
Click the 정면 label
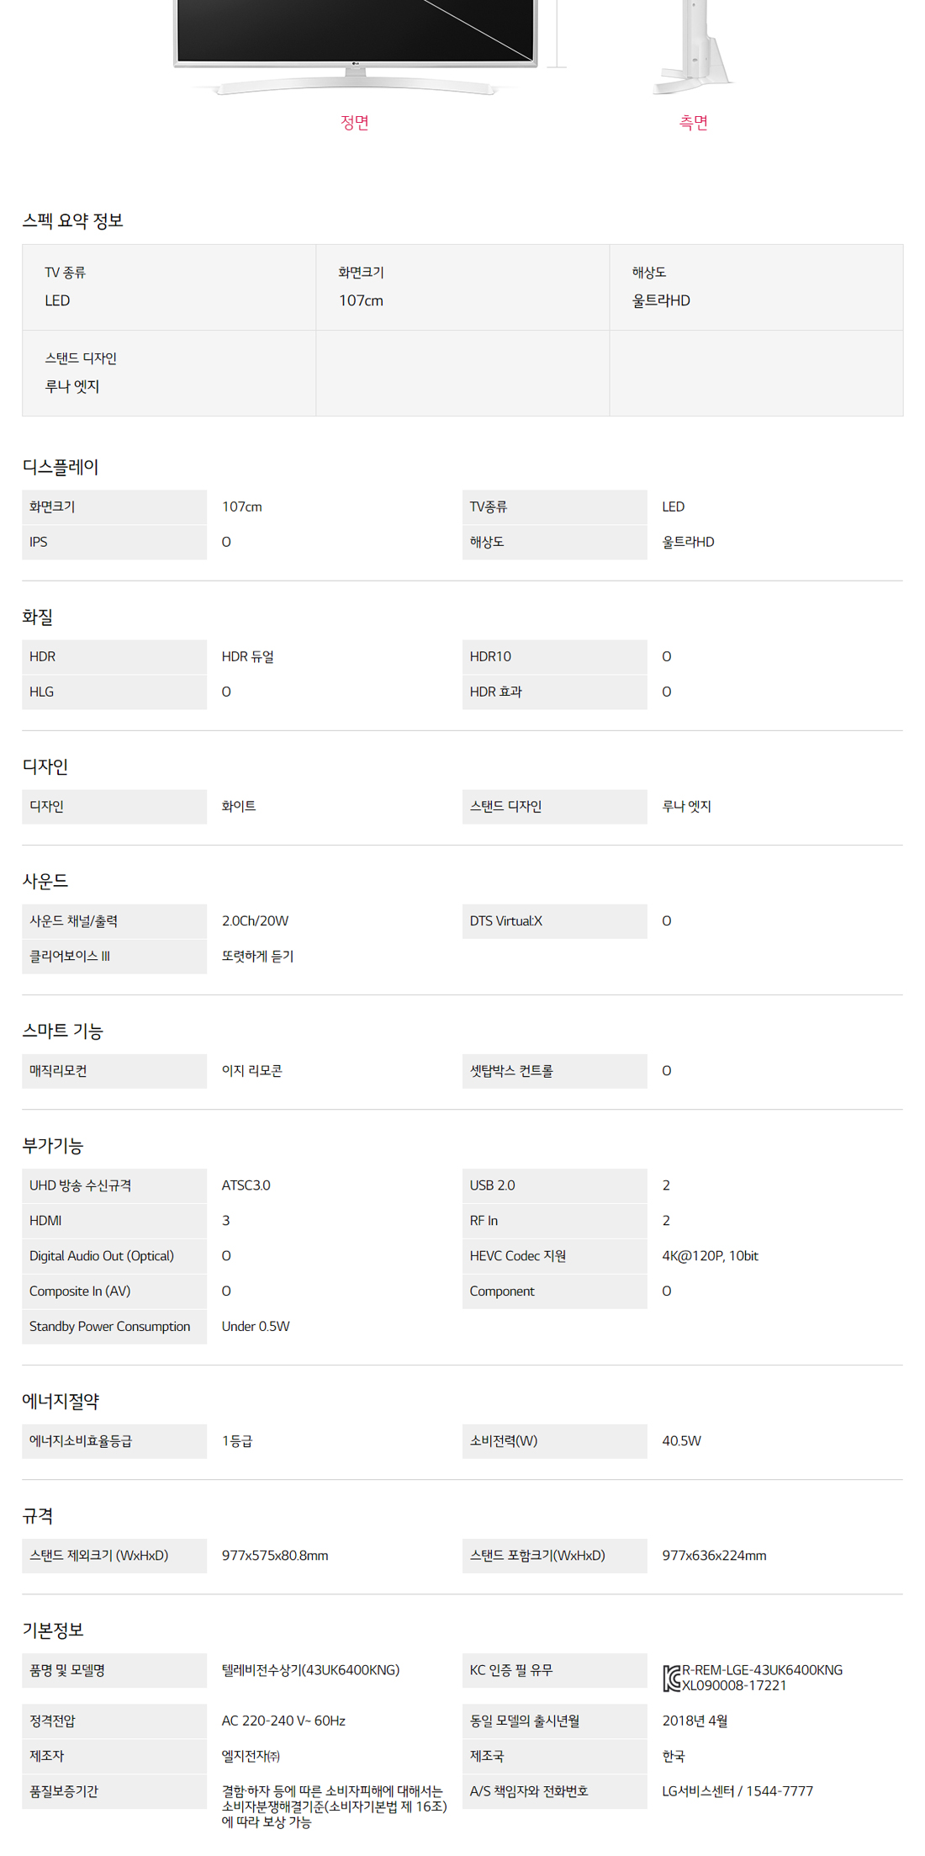click(355, 123)
